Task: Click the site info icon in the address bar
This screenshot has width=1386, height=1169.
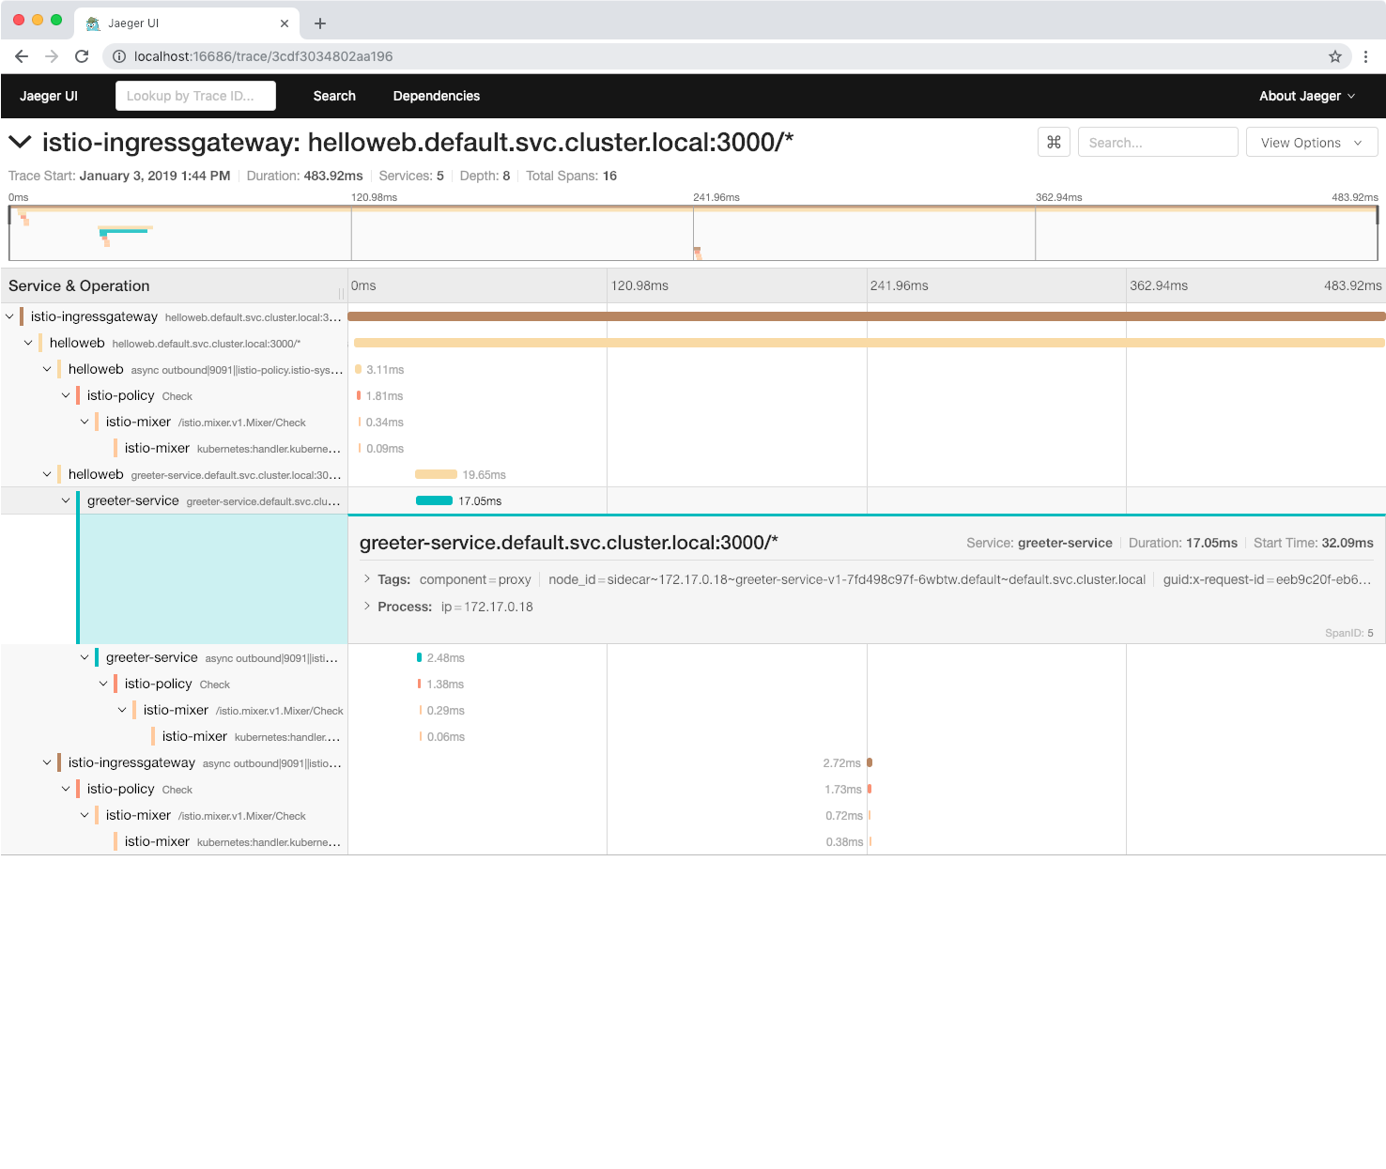Action: pyautogui.click(x=119, y=56)
